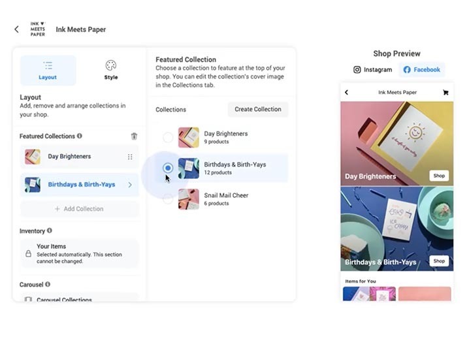467x350 pixels.
Task: Go back using the top-left arrow
Action: tap(17, 29)
